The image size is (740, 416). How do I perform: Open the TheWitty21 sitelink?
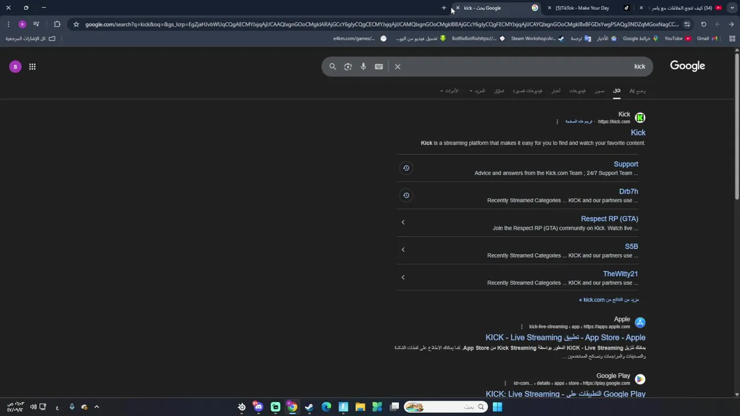click(620, 274)
